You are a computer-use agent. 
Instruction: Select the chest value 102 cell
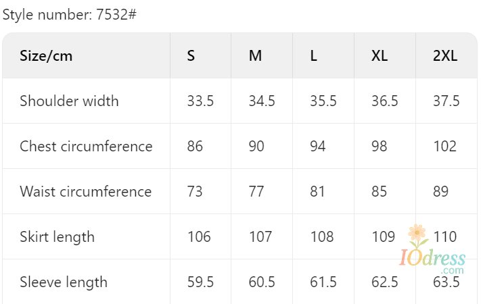445,147
